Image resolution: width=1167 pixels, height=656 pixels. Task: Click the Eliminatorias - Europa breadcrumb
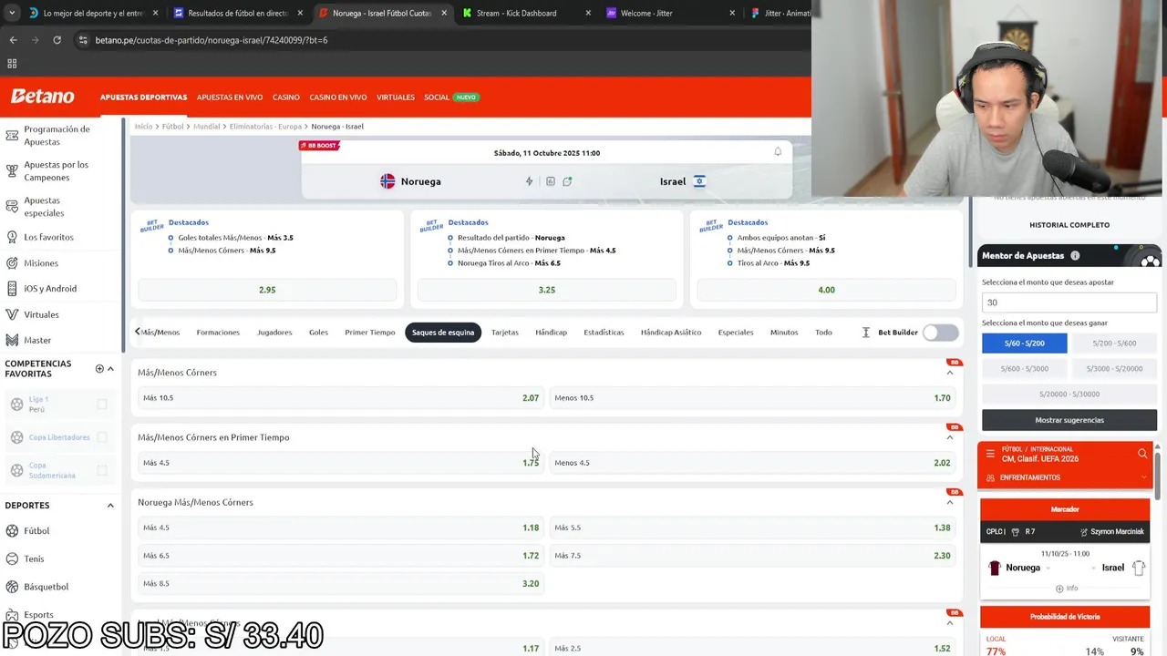[x=265, y=127]
